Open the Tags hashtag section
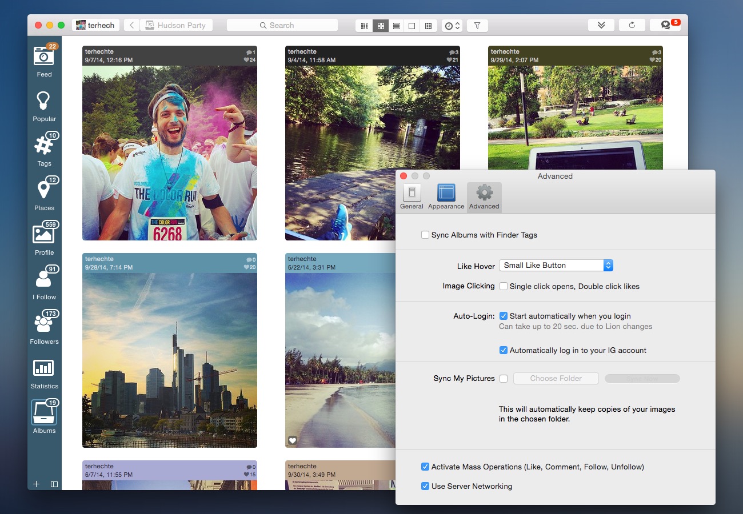743x514 pixels. tap(44, 150)
